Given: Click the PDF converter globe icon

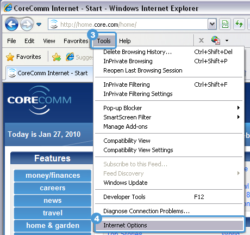Looking at the screenshot, I should tap(216, 40).
